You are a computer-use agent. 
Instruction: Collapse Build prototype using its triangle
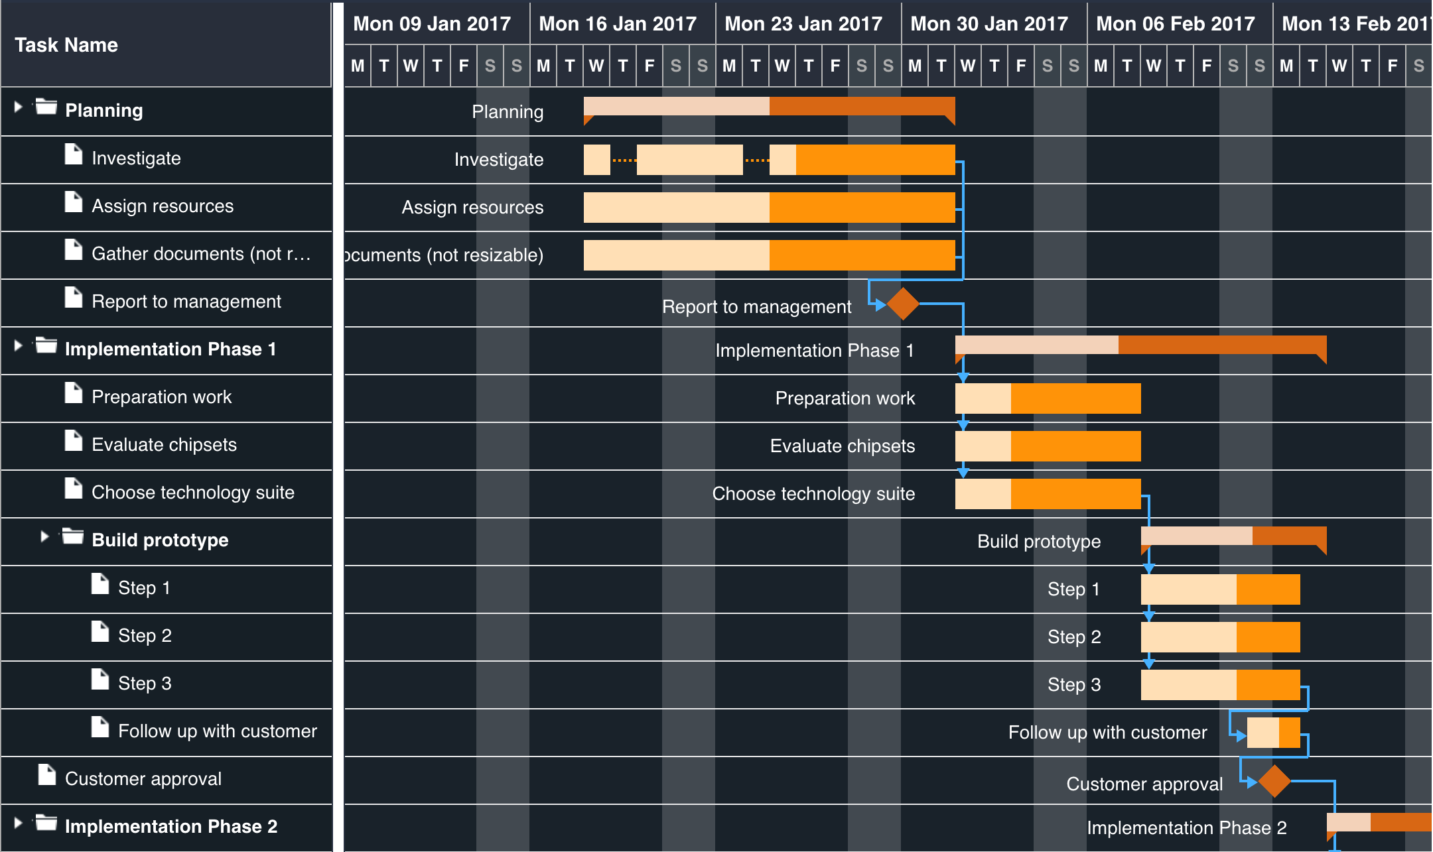click(44, 537)
